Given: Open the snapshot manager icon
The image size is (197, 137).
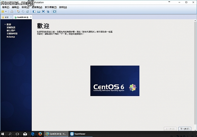Looking at the screenshot, I should [28, 11].
